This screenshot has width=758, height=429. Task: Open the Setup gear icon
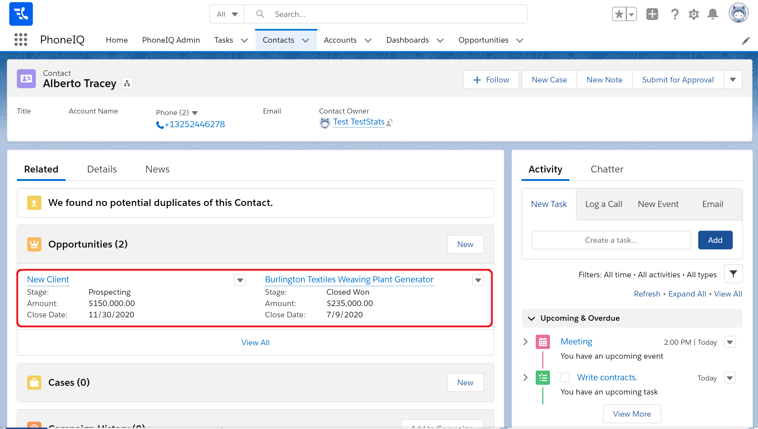pos(693,14)
